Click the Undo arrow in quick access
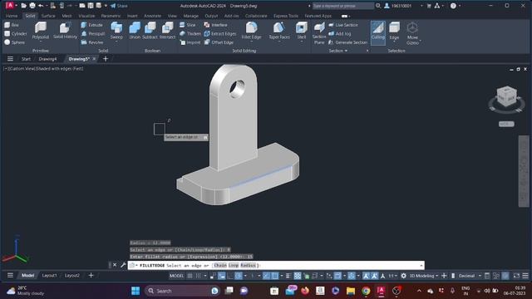This screenshot has height=299, width=532. [41, 6]
